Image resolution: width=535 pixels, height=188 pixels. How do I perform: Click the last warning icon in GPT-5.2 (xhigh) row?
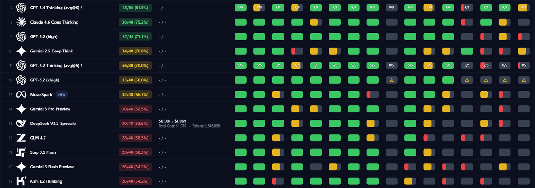click(523, 80)
